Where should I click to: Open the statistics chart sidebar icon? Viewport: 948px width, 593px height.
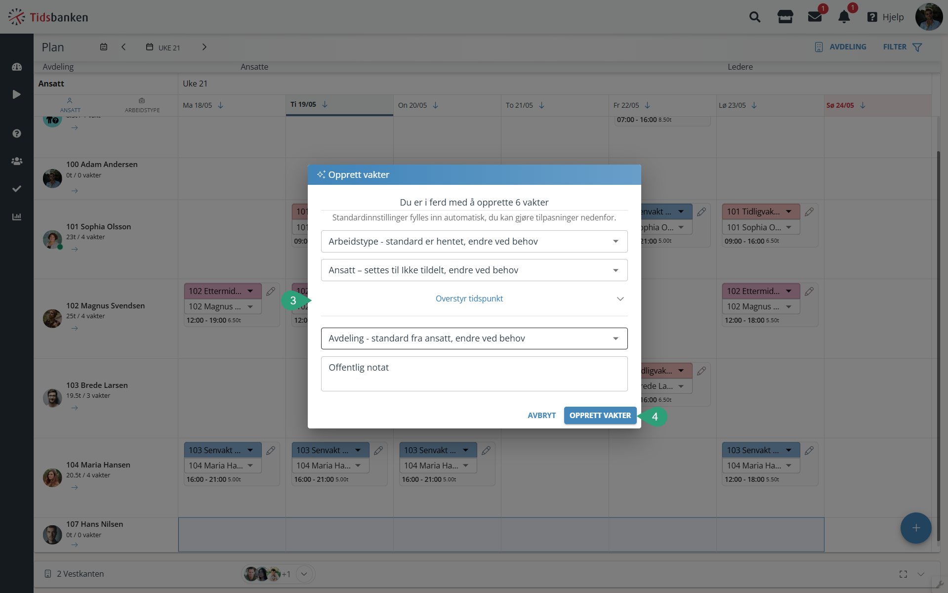tap(17, 216)
